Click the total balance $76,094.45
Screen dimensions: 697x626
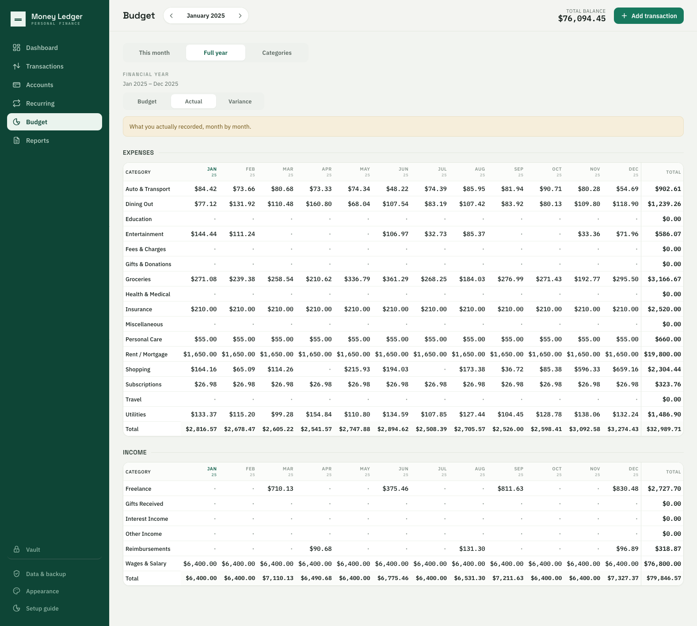[582, 19]
